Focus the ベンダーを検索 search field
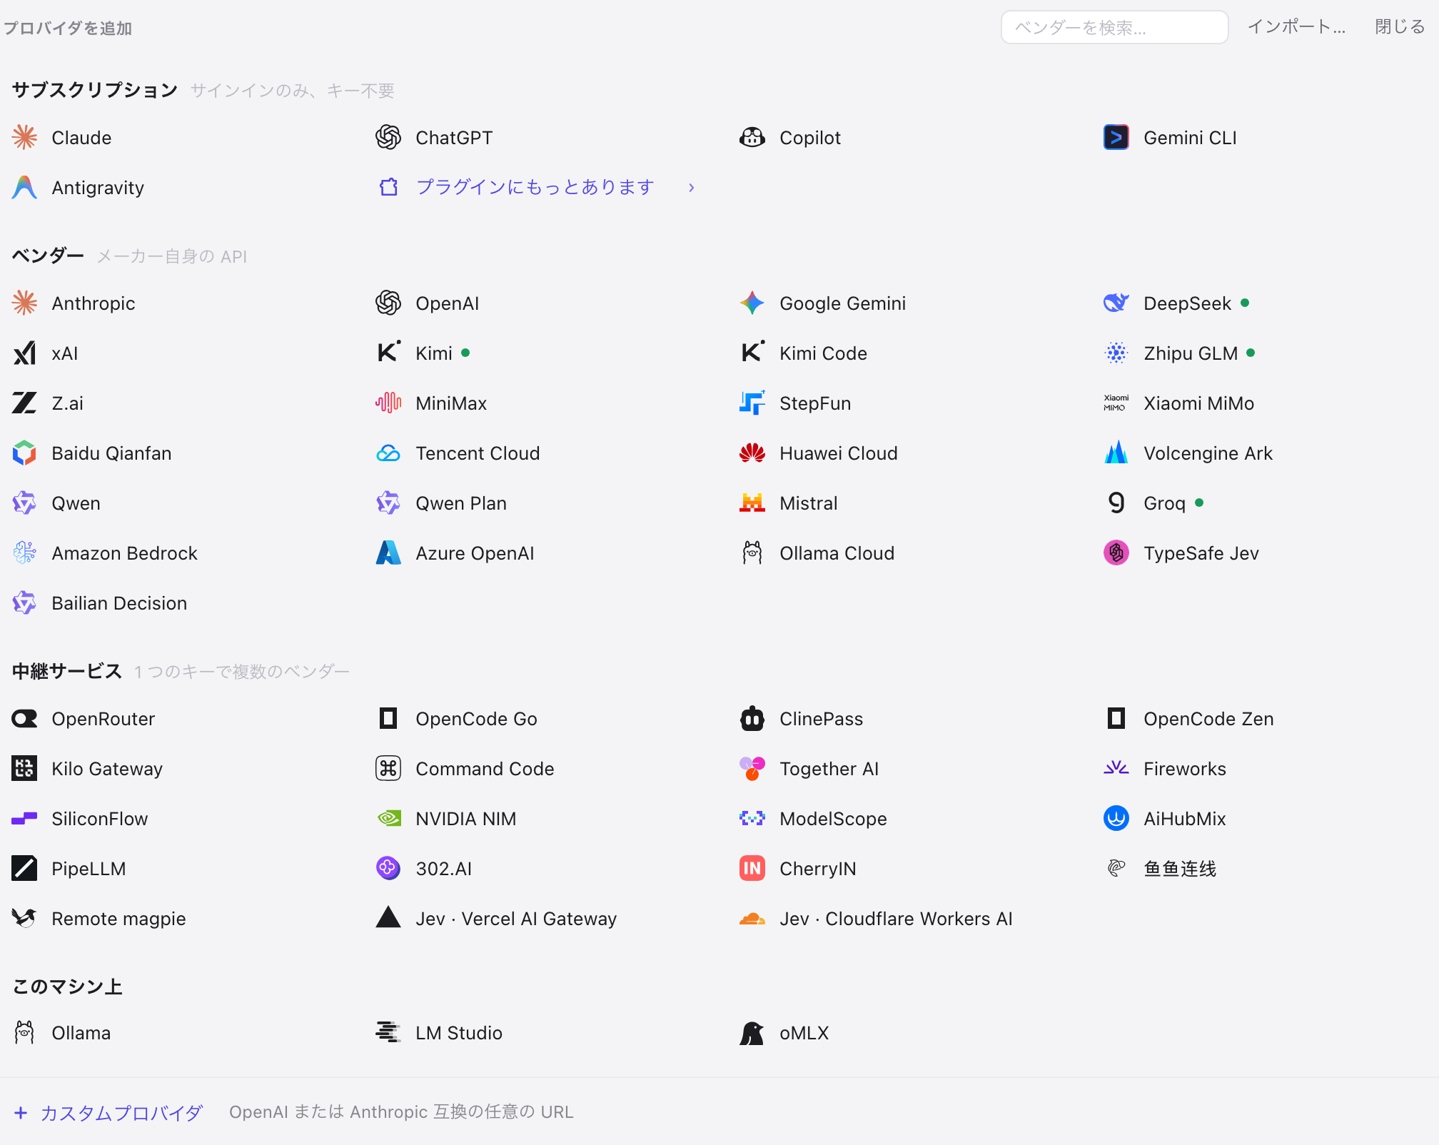 click(x=1114, y=27)
